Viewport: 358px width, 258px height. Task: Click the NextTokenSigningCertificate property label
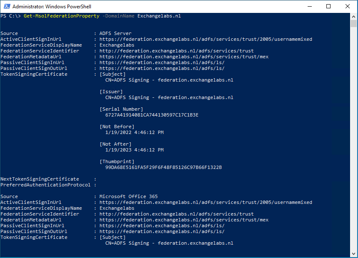pyautogui.click(x=40, y=179)
